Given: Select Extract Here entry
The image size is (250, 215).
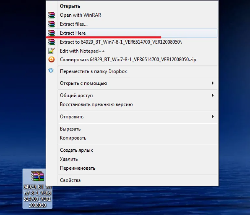Looking at the screenshot, I should (132, 33).
